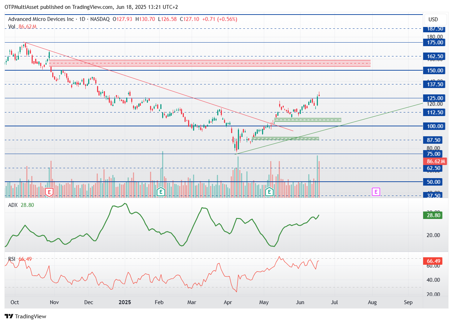Click the 2025 label on the time axis
This screenshot has height=324, width=453.
coord(125,302)
